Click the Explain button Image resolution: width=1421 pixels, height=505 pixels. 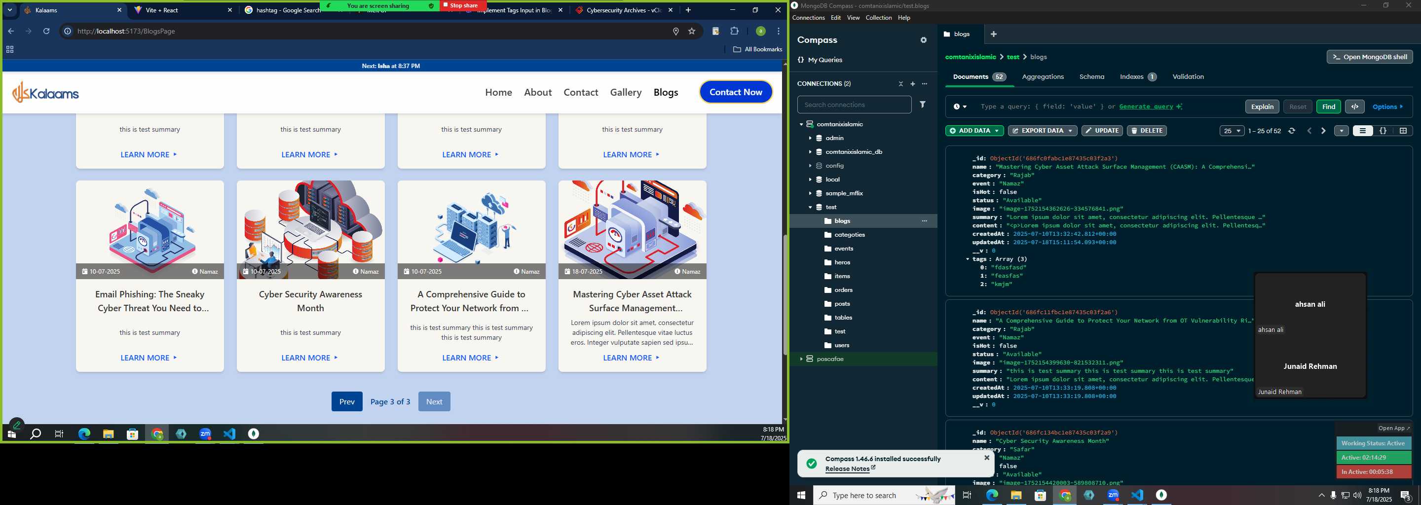point(1262,107)
